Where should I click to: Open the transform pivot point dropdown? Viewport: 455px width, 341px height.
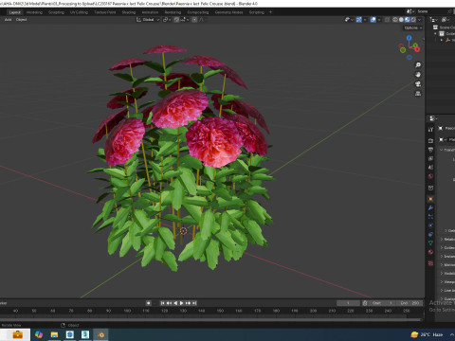(x=167, y=20)
